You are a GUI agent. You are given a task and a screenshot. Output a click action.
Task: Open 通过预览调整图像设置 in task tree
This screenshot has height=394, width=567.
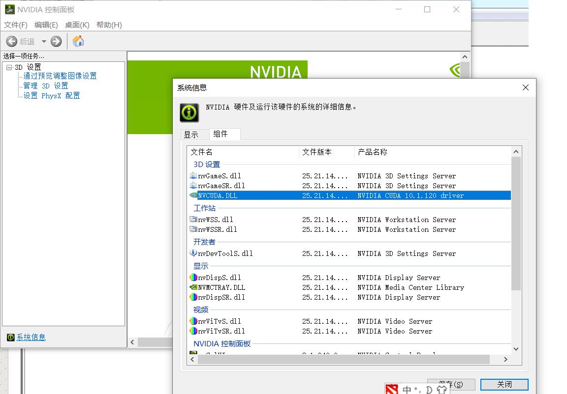tap(60, 76)
